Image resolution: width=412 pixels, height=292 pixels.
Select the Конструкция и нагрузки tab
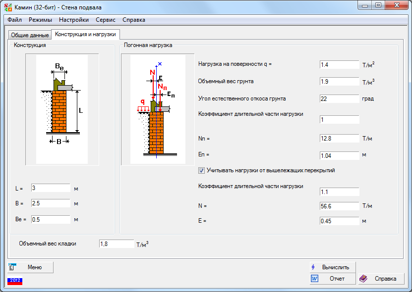pos(85,34)
